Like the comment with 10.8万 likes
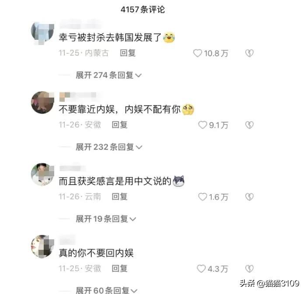306x294 pixels. (x=197, y=53)
